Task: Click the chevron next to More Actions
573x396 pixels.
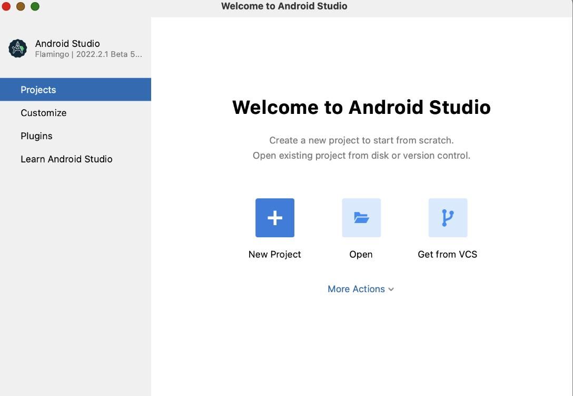Action: pos(391,289)
